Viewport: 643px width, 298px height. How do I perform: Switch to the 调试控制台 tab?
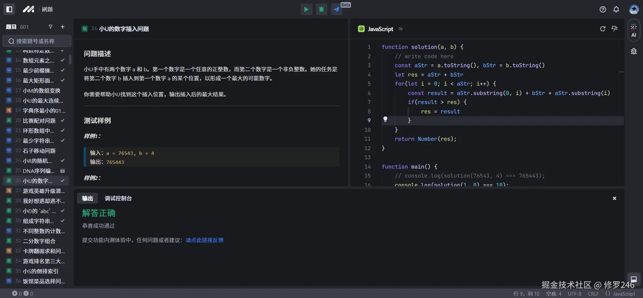point(118,198)
